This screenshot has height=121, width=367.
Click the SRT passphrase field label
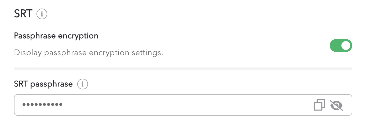(x=43, y=84)
